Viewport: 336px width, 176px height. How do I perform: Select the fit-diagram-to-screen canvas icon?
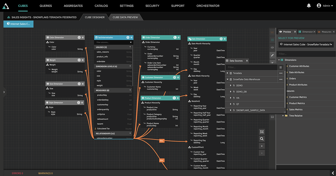tap(262, 132)
